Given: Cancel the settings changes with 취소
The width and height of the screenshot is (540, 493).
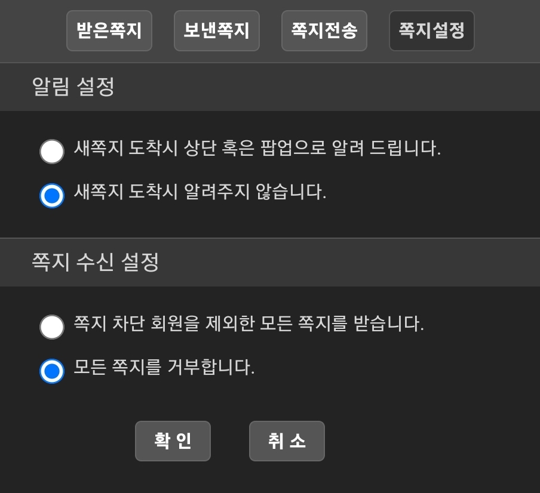Looking at the screenshot, I should tap(287, 441).
